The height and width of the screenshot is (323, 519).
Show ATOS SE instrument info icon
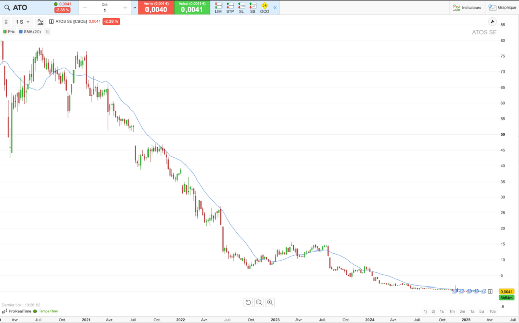51,21
